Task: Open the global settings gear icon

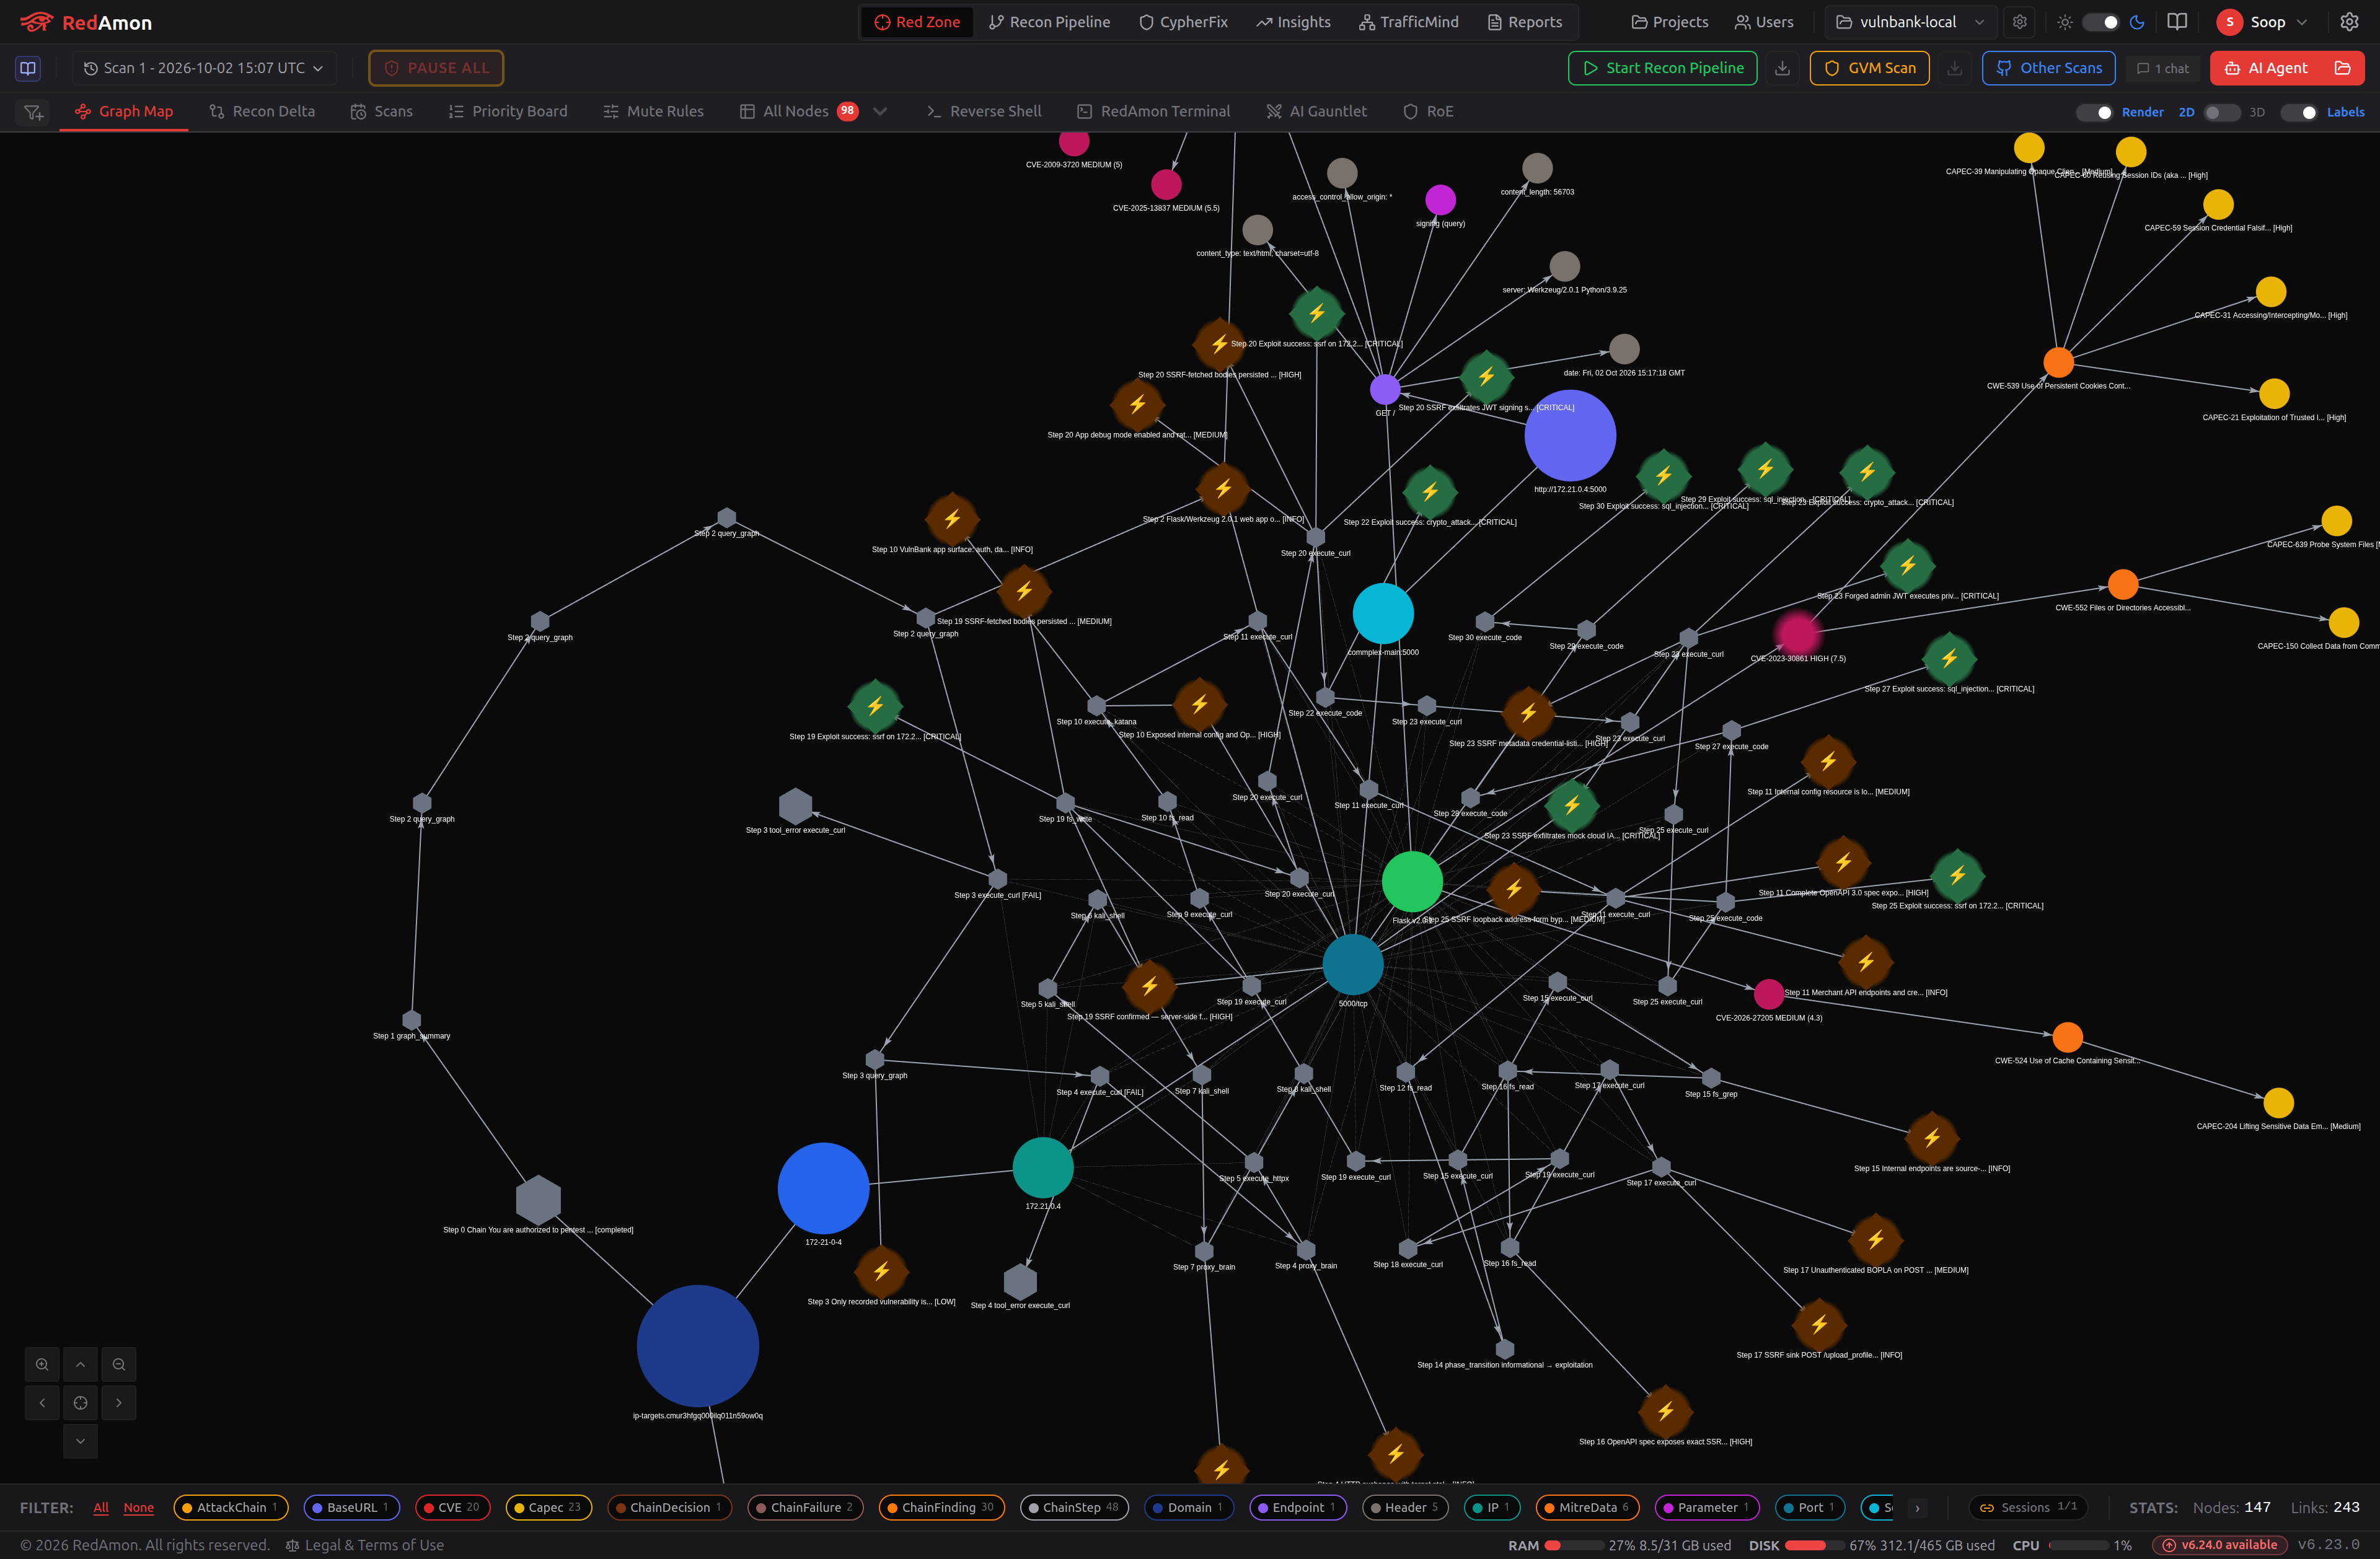Action: tap(2349, 22)
